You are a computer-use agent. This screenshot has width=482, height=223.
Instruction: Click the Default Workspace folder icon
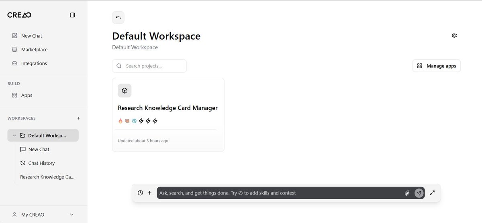click(x=22, y=136)
